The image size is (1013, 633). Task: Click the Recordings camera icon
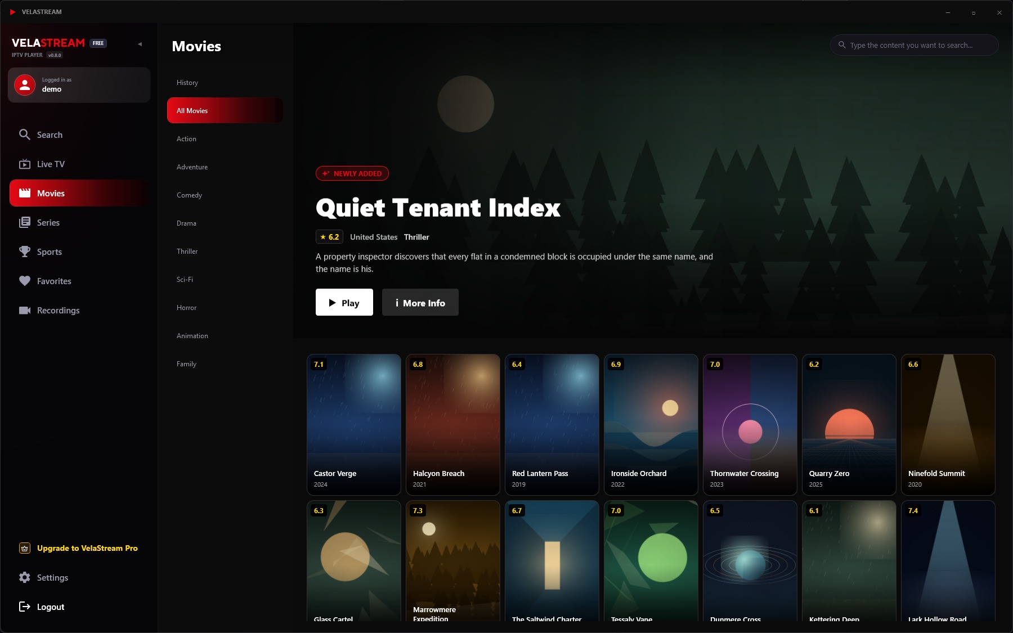click(x=25, y=310)
